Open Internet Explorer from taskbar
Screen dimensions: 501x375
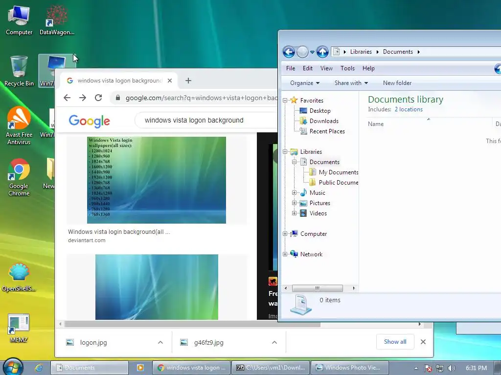[39, 368]
